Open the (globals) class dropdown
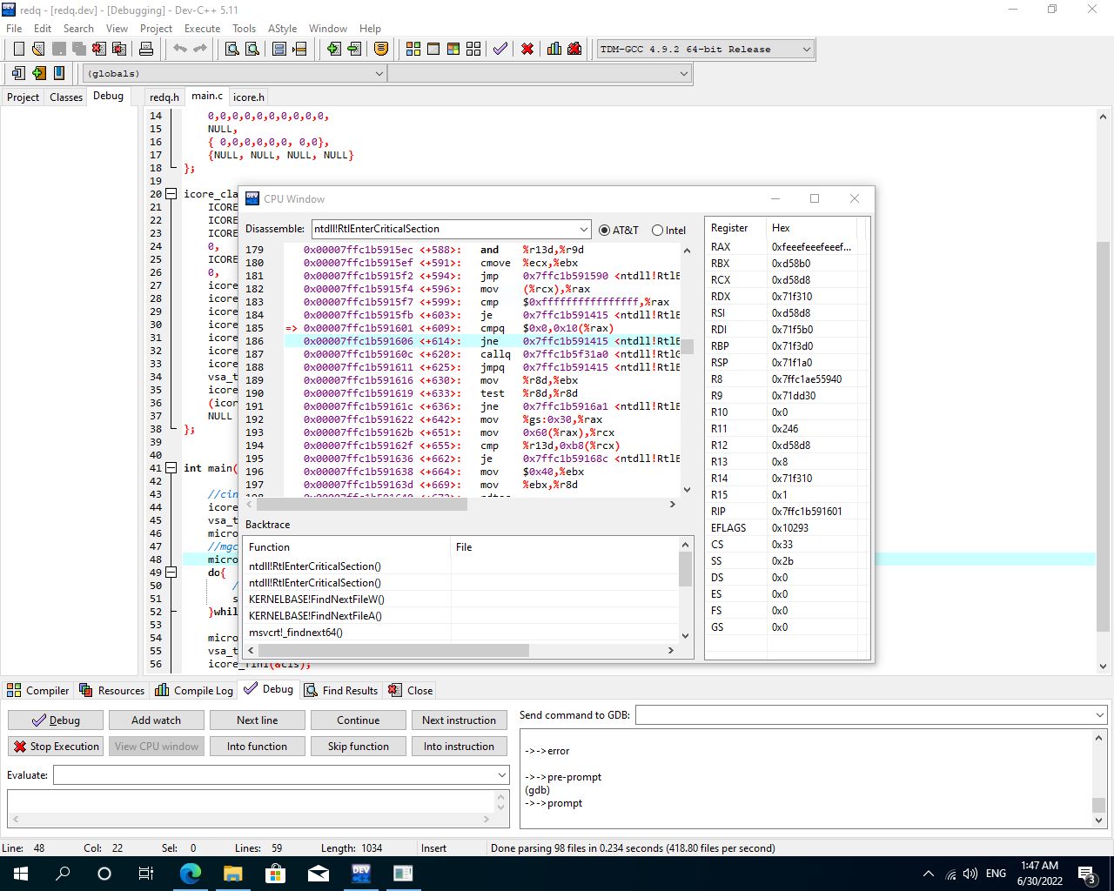This screenshot has width=1114, height=891. coord(379,73)
